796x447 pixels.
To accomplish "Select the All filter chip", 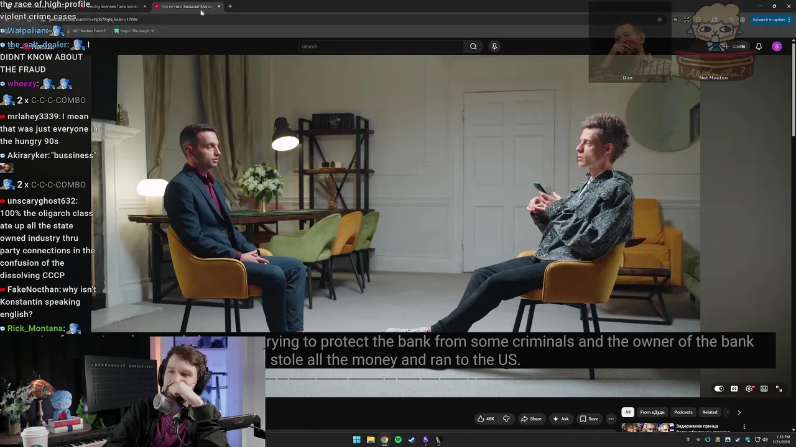I will pyautogui.click(x=627, y=412).
